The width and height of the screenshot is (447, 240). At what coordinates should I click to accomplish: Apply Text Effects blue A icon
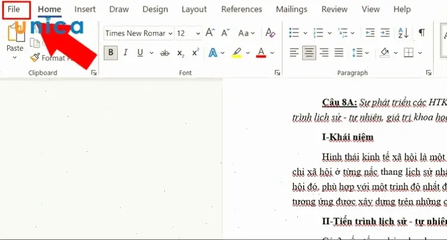tap(213, 53)
